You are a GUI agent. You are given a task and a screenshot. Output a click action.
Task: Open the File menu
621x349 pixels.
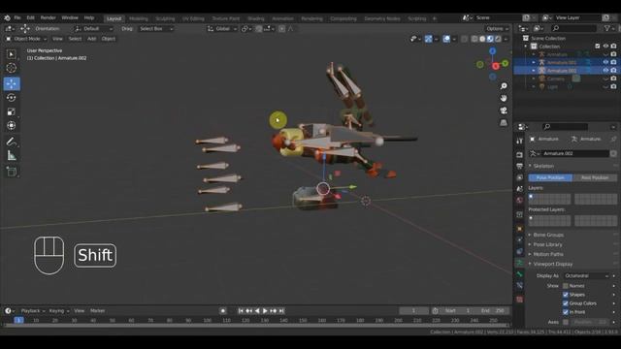17,17
